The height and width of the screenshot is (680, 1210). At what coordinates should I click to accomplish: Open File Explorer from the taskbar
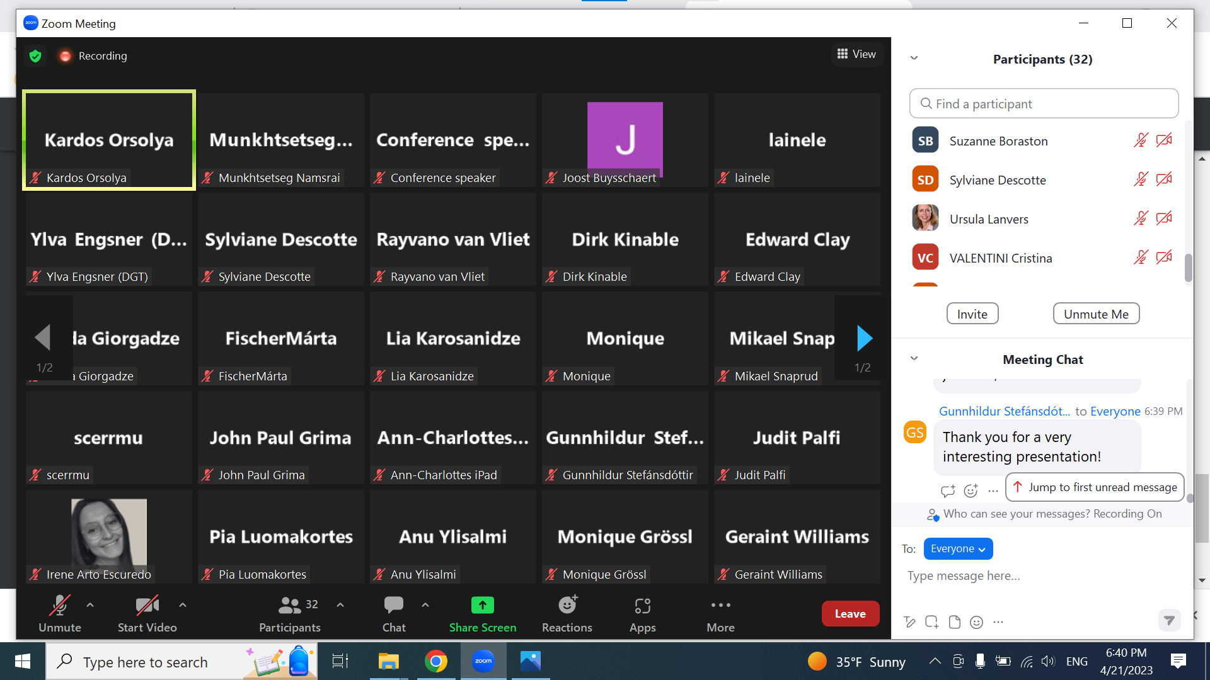tap(388, 661)
